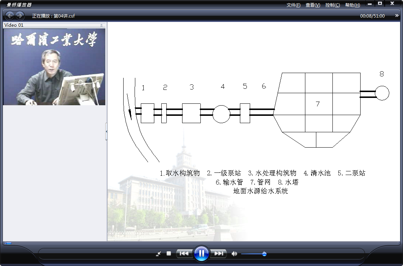Pause playback with the blue button
The width and height of the screenshot is (403, 266).
[201, 254]
